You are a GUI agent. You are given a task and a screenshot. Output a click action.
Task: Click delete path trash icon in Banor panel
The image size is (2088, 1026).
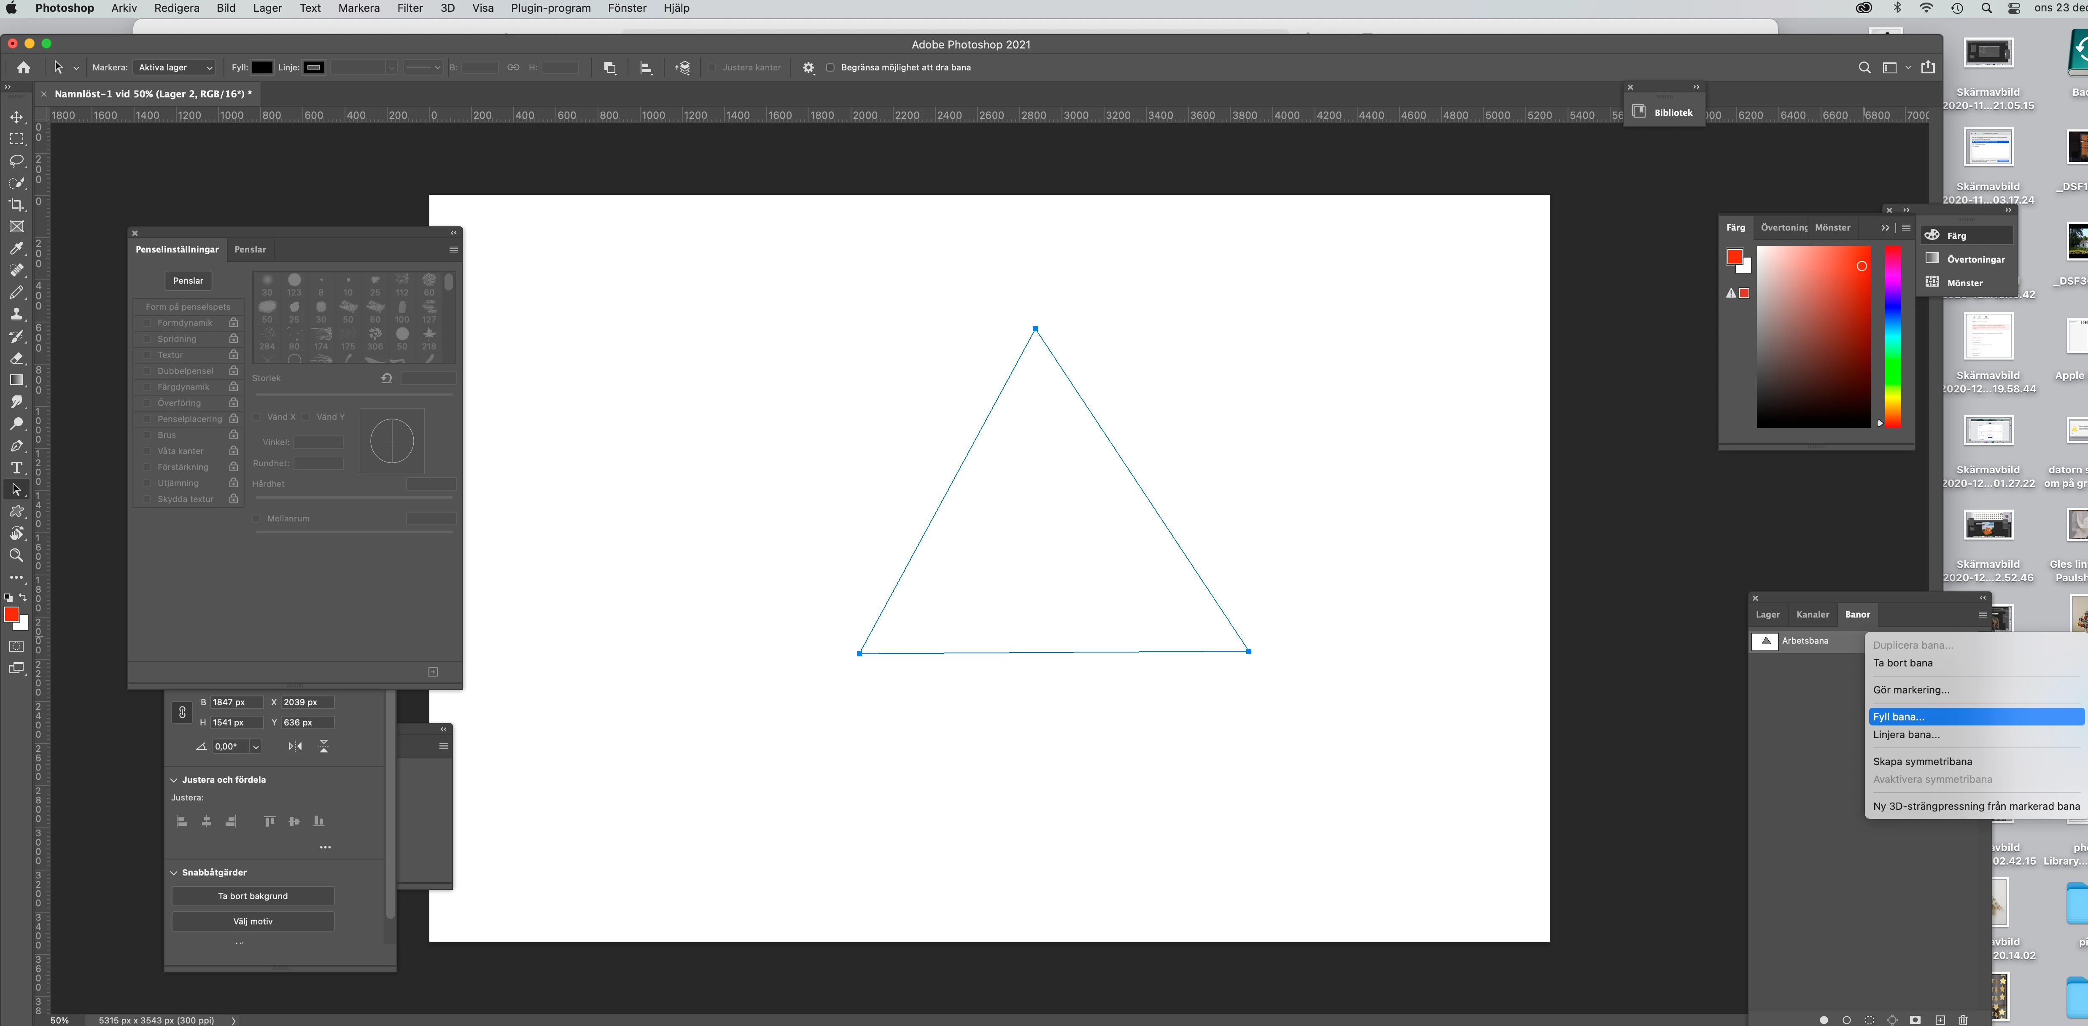point(1962,1020)
